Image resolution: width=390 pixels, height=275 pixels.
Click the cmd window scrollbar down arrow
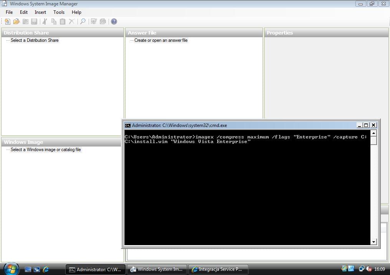(373, 242)
